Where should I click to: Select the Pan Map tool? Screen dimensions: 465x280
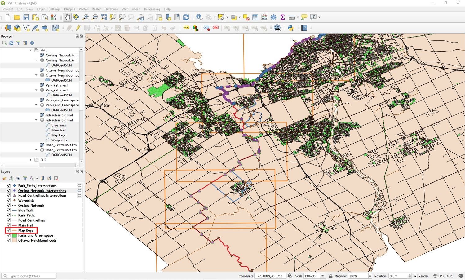[x=67, y=17]
